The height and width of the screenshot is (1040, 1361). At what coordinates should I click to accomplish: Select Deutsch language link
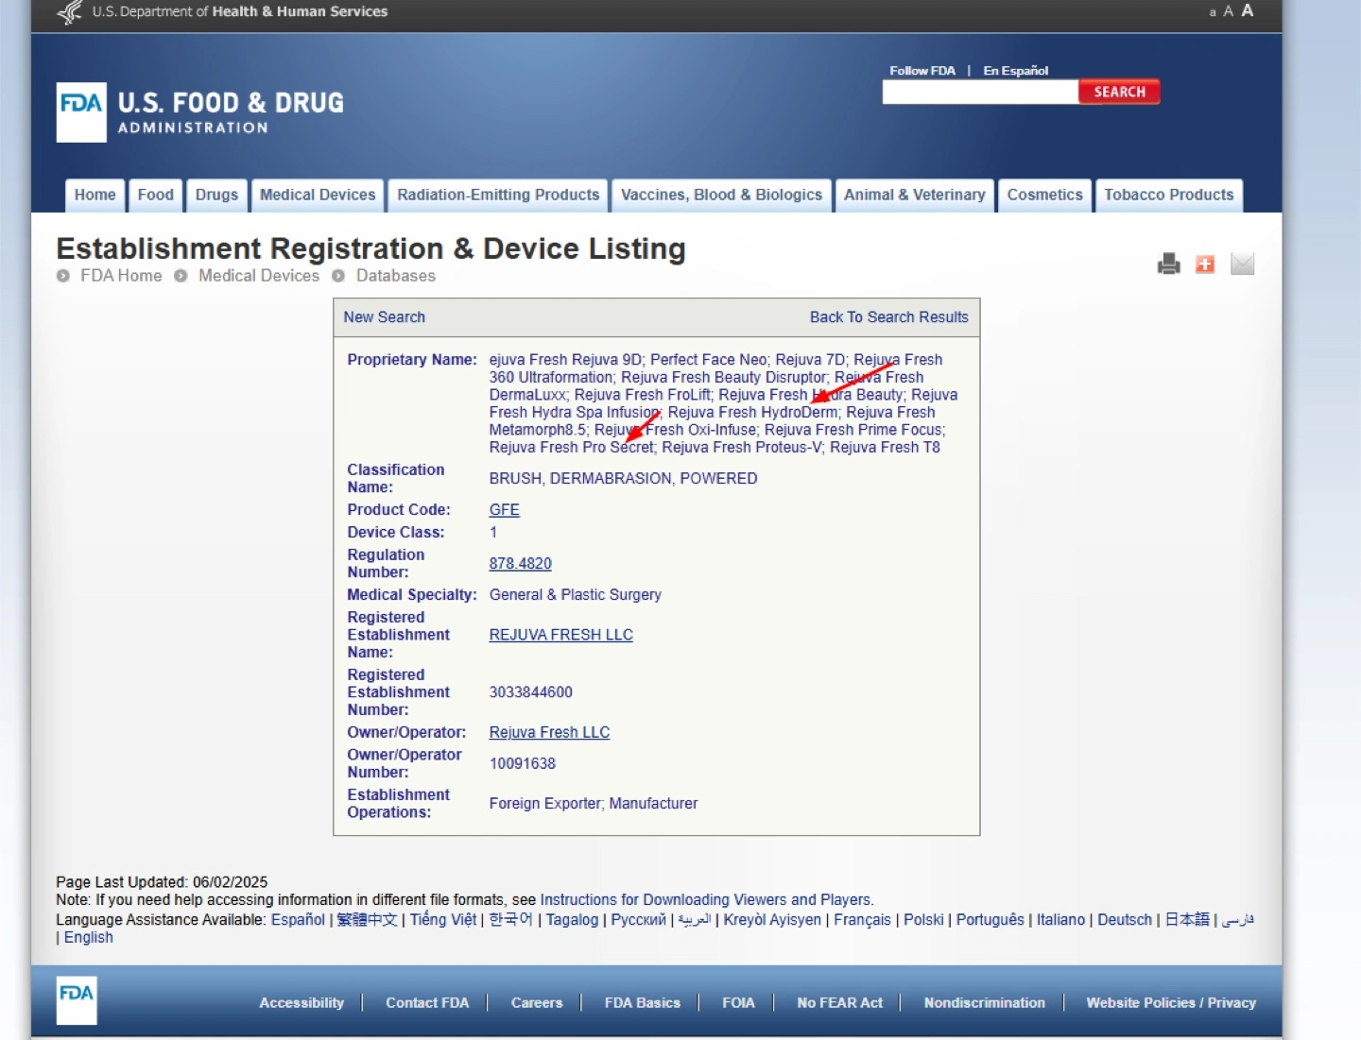click(1125, 920)
